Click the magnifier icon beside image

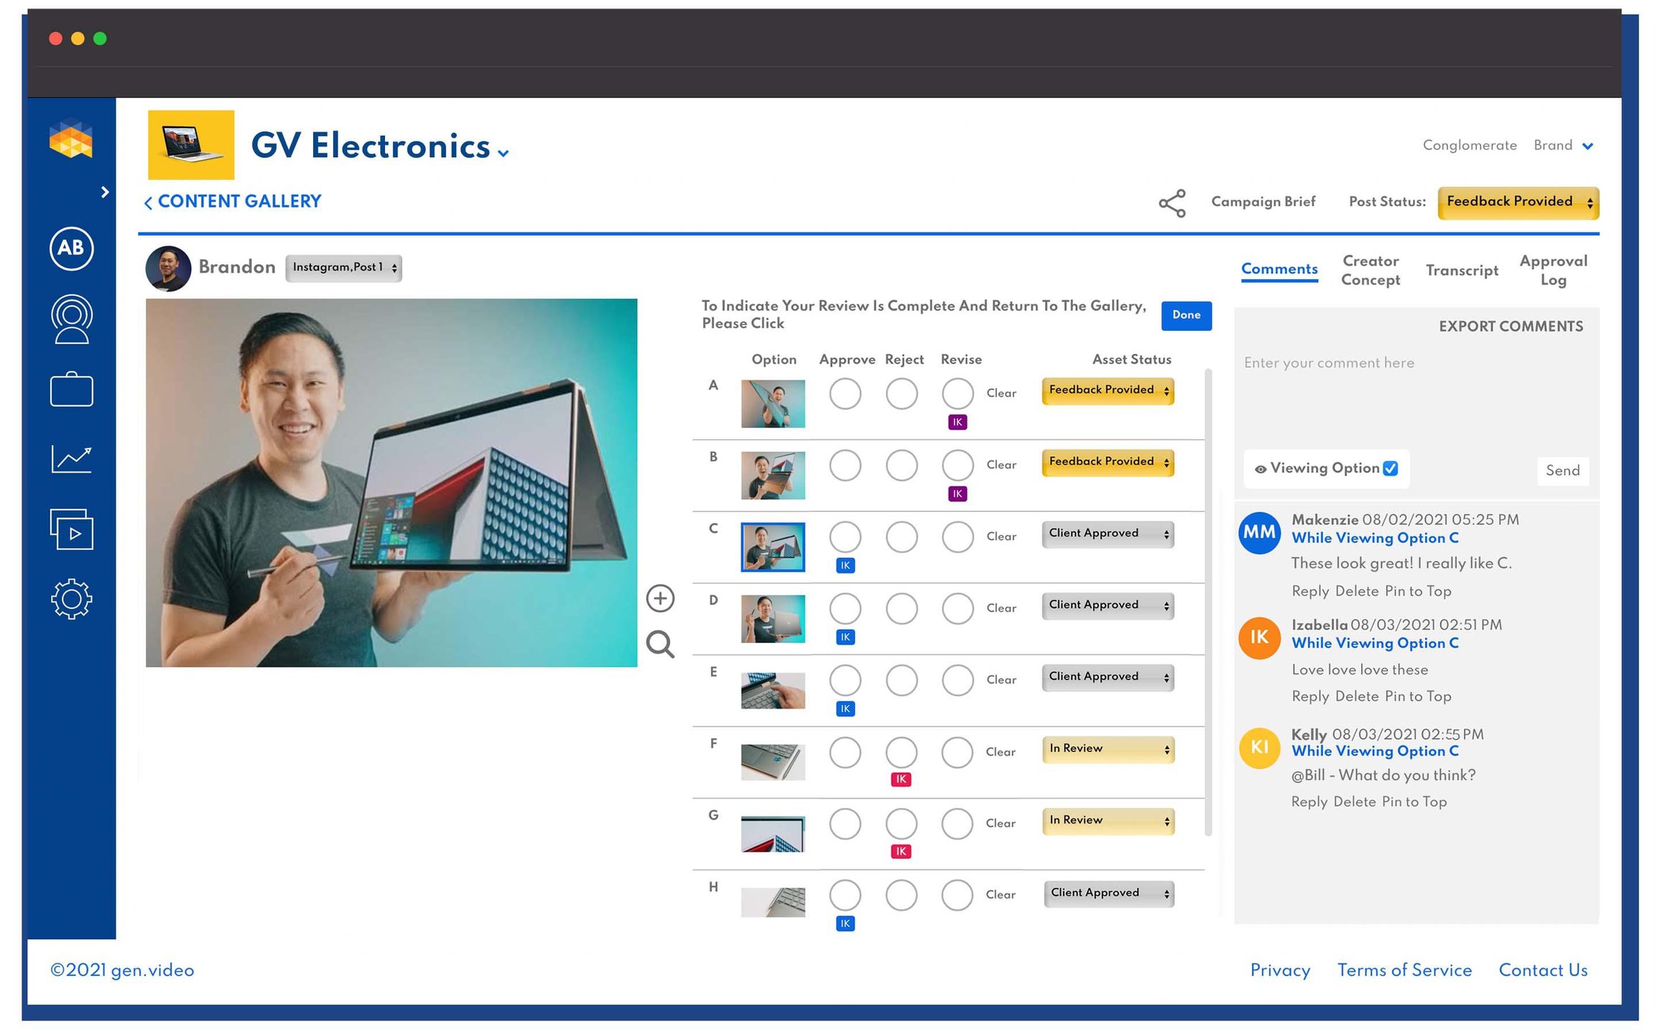point(659,644)
